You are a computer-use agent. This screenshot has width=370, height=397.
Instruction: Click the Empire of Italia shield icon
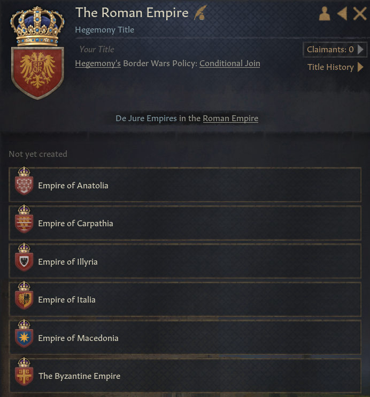(24, 296)
